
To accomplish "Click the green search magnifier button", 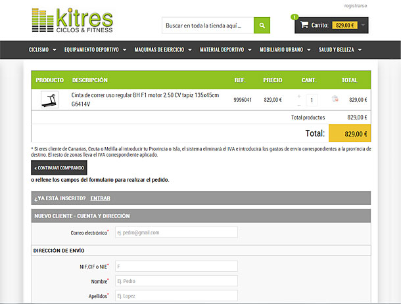I will 262,26.
